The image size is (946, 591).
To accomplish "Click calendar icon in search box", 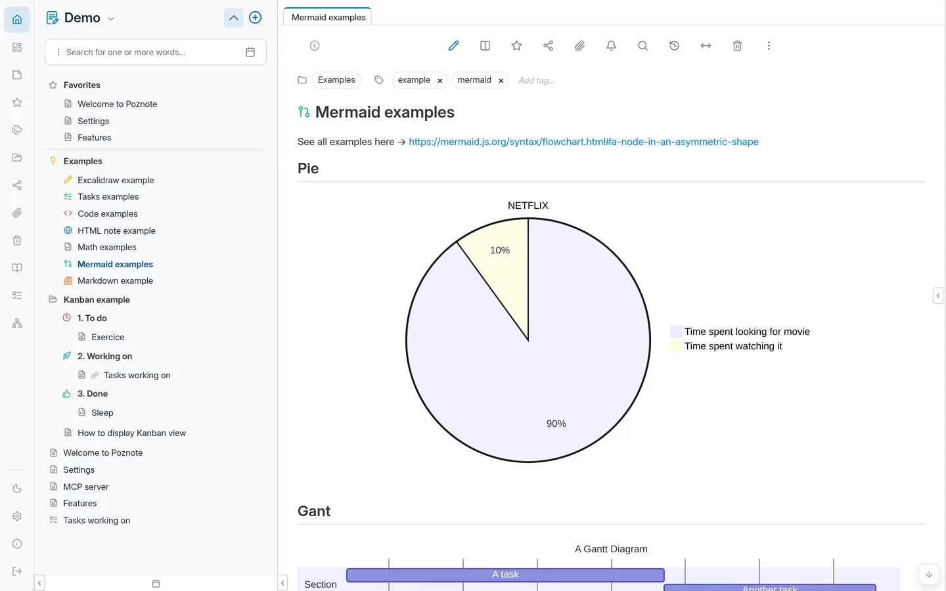I will click(x=250, y=52).
